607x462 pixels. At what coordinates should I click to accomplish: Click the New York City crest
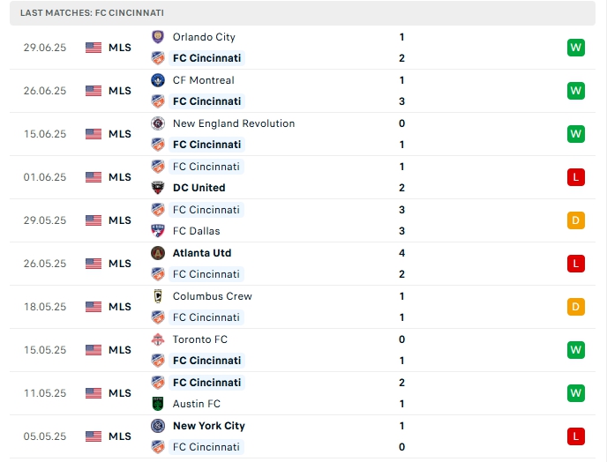[x=158, y=426]
